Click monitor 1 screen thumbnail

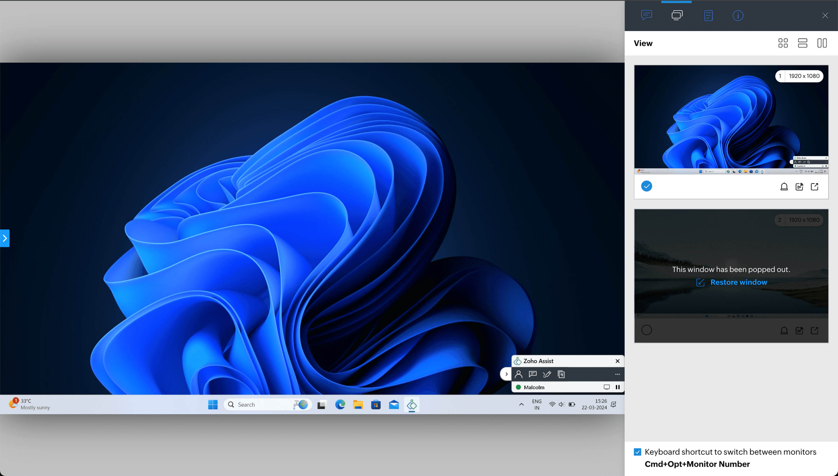coord(731,120)
